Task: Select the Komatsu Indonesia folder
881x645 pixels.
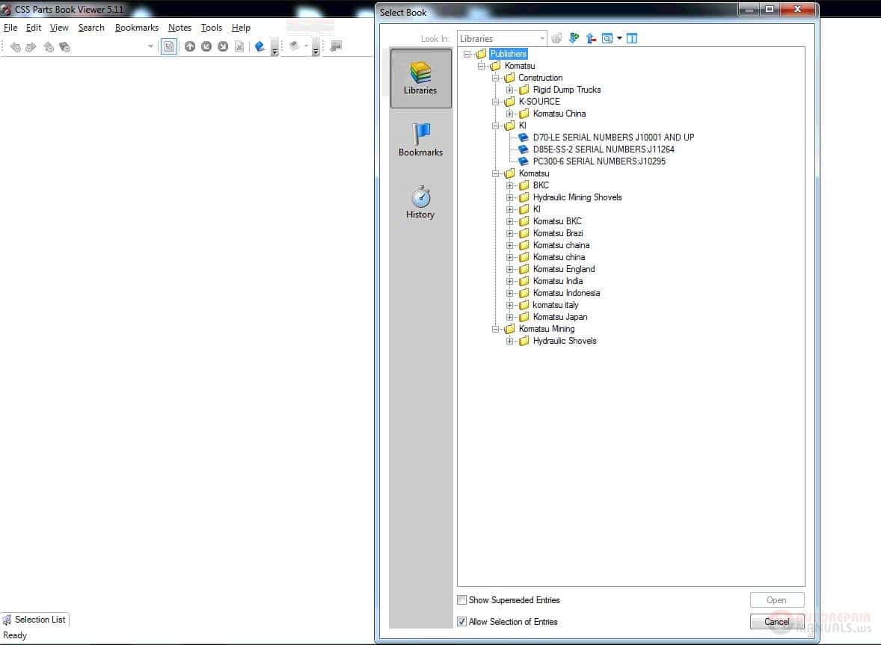Action: (566, 293)
